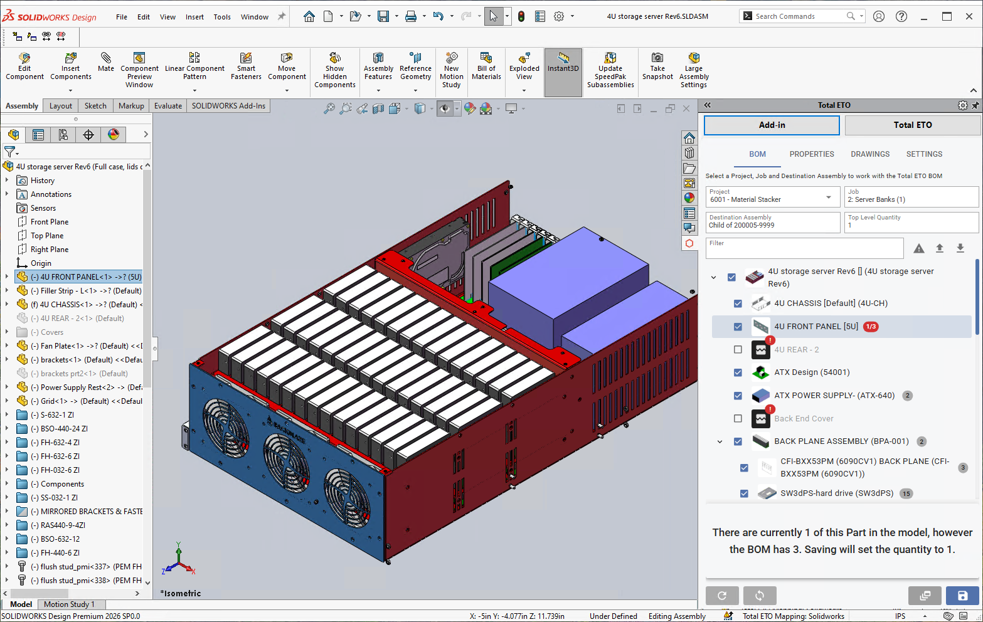Uncheck ATX POWER SUPPLY checkbox
Viewport: 983px width, 622px height.
click(738, 396)
